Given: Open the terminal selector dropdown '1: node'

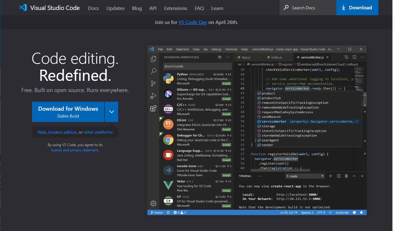Looking at the screenshot, I should point(305,176).
